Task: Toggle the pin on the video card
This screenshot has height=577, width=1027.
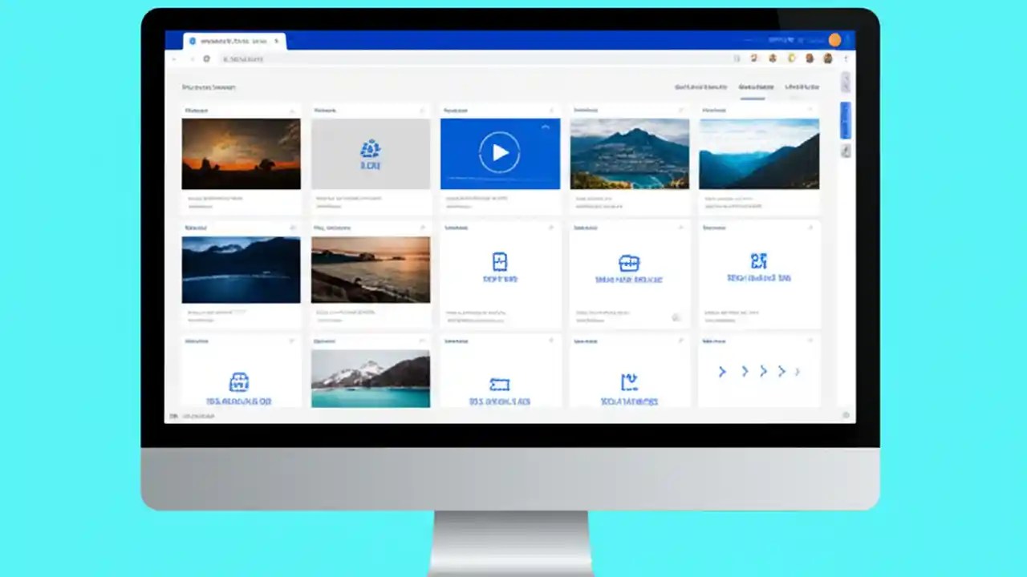Action: point(552,110)
